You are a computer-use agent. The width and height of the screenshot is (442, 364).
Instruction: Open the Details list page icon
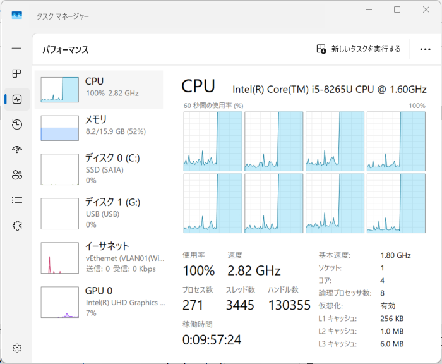pos(17,200)
